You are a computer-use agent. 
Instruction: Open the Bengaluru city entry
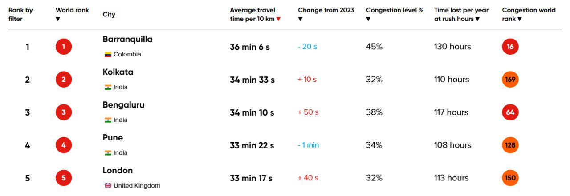point(123,105)
